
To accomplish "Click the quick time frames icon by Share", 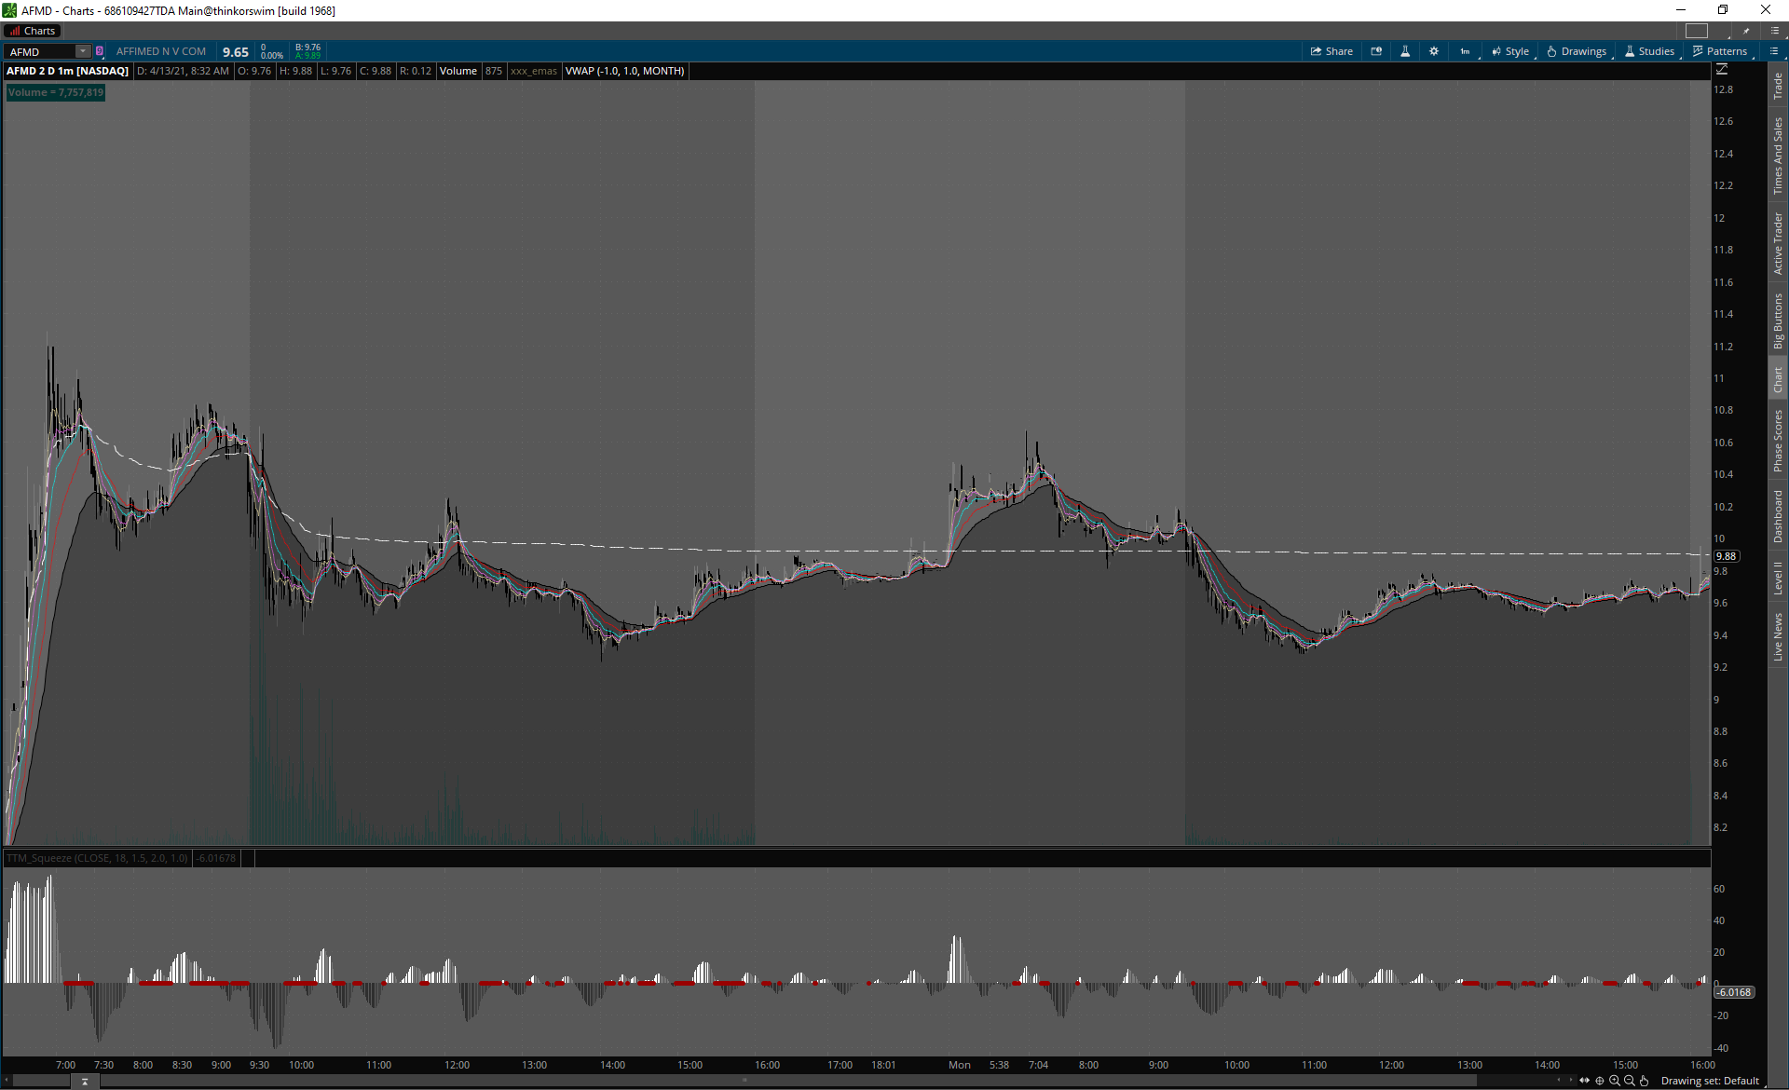I will [1376, 51].
